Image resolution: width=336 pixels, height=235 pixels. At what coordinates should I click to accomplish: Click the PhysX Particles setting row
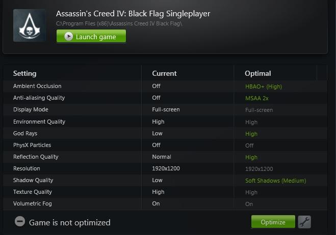(x=32, y=145)
